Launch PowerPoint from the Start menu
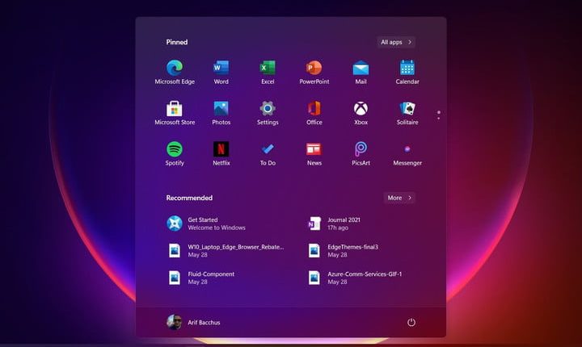 tap(314, 68)
